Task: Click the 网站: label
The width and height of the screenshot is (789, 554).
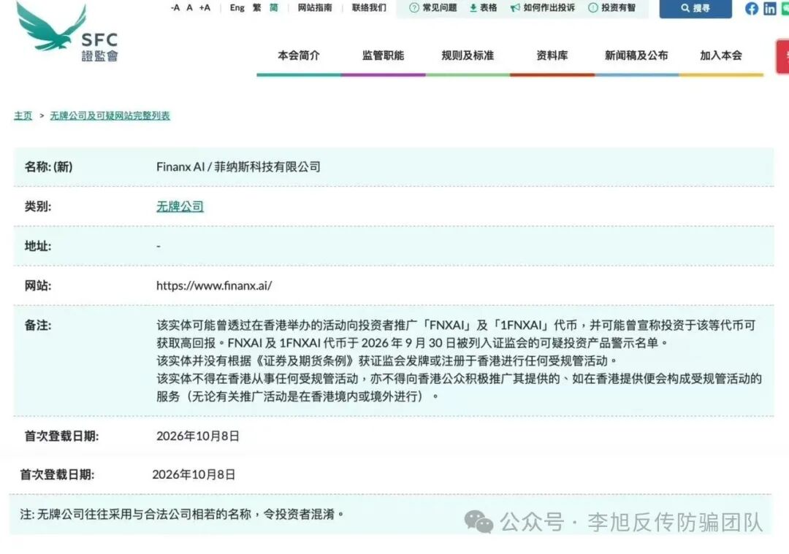Action: click(x=38, y=285)
